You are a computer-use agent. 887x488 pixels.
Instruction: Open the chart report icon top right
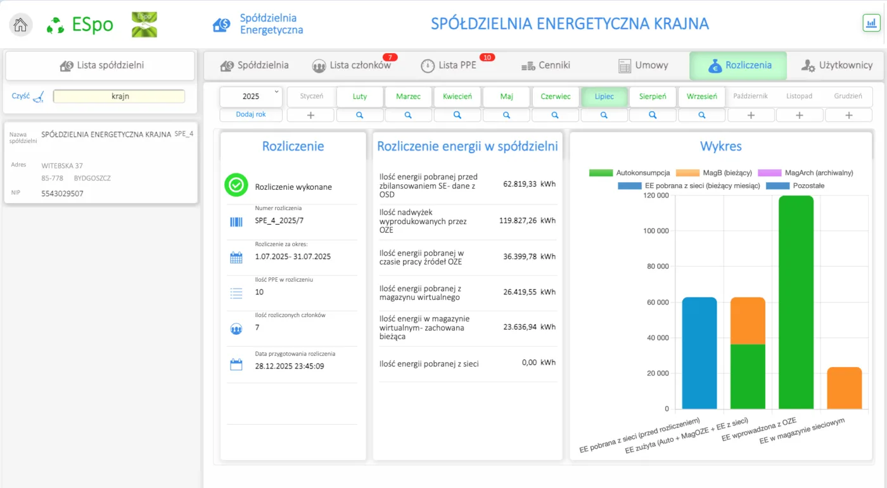pyautogui.click(x=872, y=23)
